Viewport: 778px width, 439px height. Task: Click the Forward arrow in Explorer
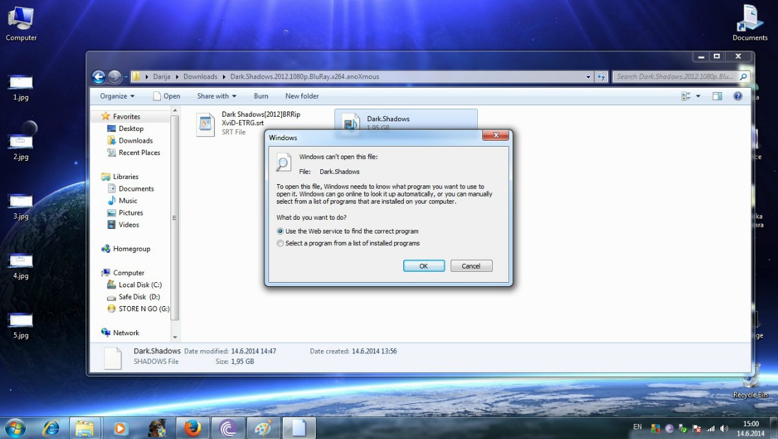point(115,77)
